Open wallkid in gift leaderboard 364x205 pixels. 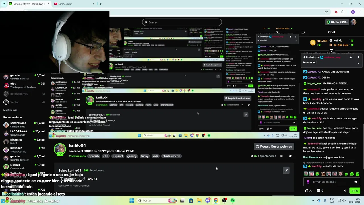click(338, 40)
